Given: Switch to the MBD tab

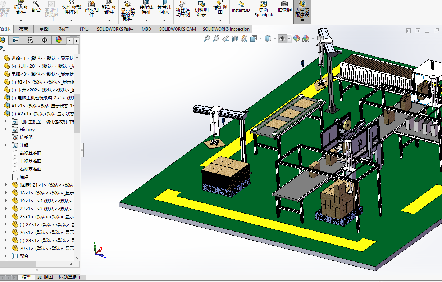Looking at the screenshot, I should pyautogui.click(x=146, y=29).
